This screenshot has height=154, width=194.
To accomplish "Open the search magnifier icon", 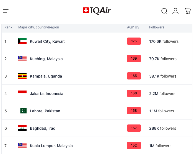I will [164, 11].
